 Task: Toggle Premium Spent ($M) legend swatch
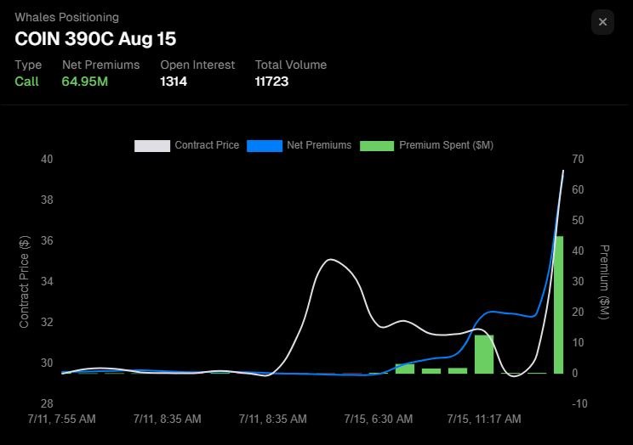pyautogui.click(x=377, y=146)
